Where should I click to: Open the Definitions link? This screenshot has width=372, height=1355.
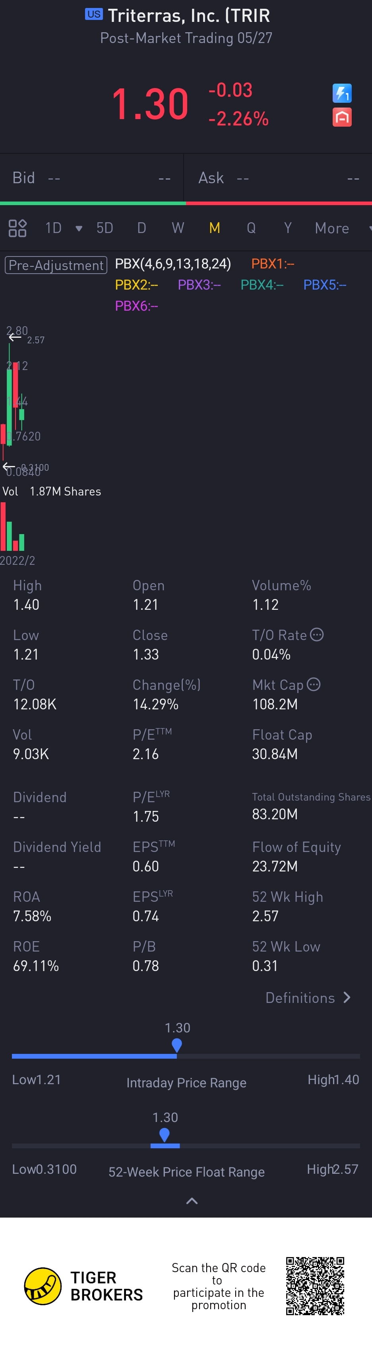308,998
